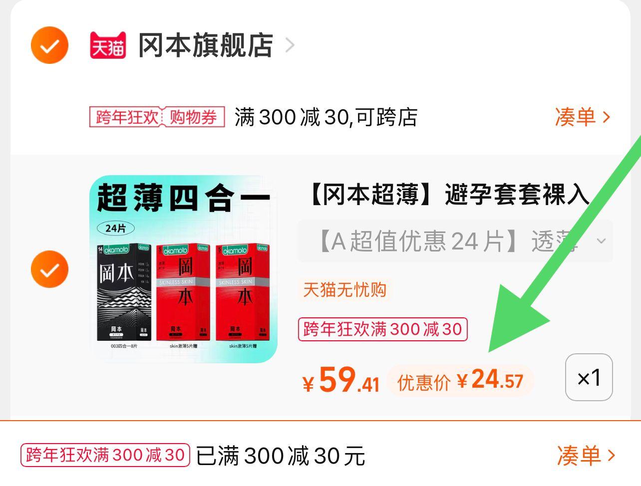Uncheck the 冈本旗舰店 store checkbox
The height and width of the screenshot is (486, 641).
tap(49, 45)
